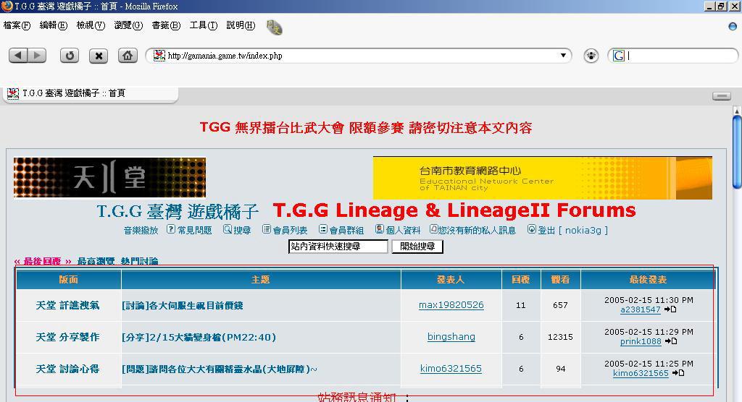Click the site favicon in the address bar
The width and height of the screenshot is (742, 402).
point(159,55)
